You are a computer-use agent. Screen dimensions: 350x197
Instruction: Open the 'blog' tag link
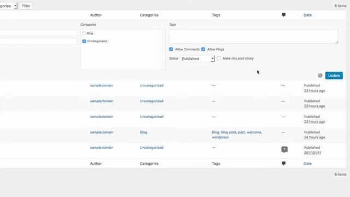click(x=215, y=132)
